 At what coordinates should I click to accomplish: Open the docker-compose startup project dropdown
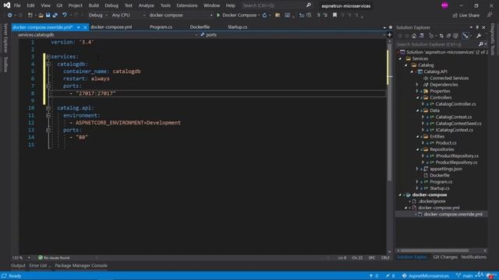coord(180,16)
